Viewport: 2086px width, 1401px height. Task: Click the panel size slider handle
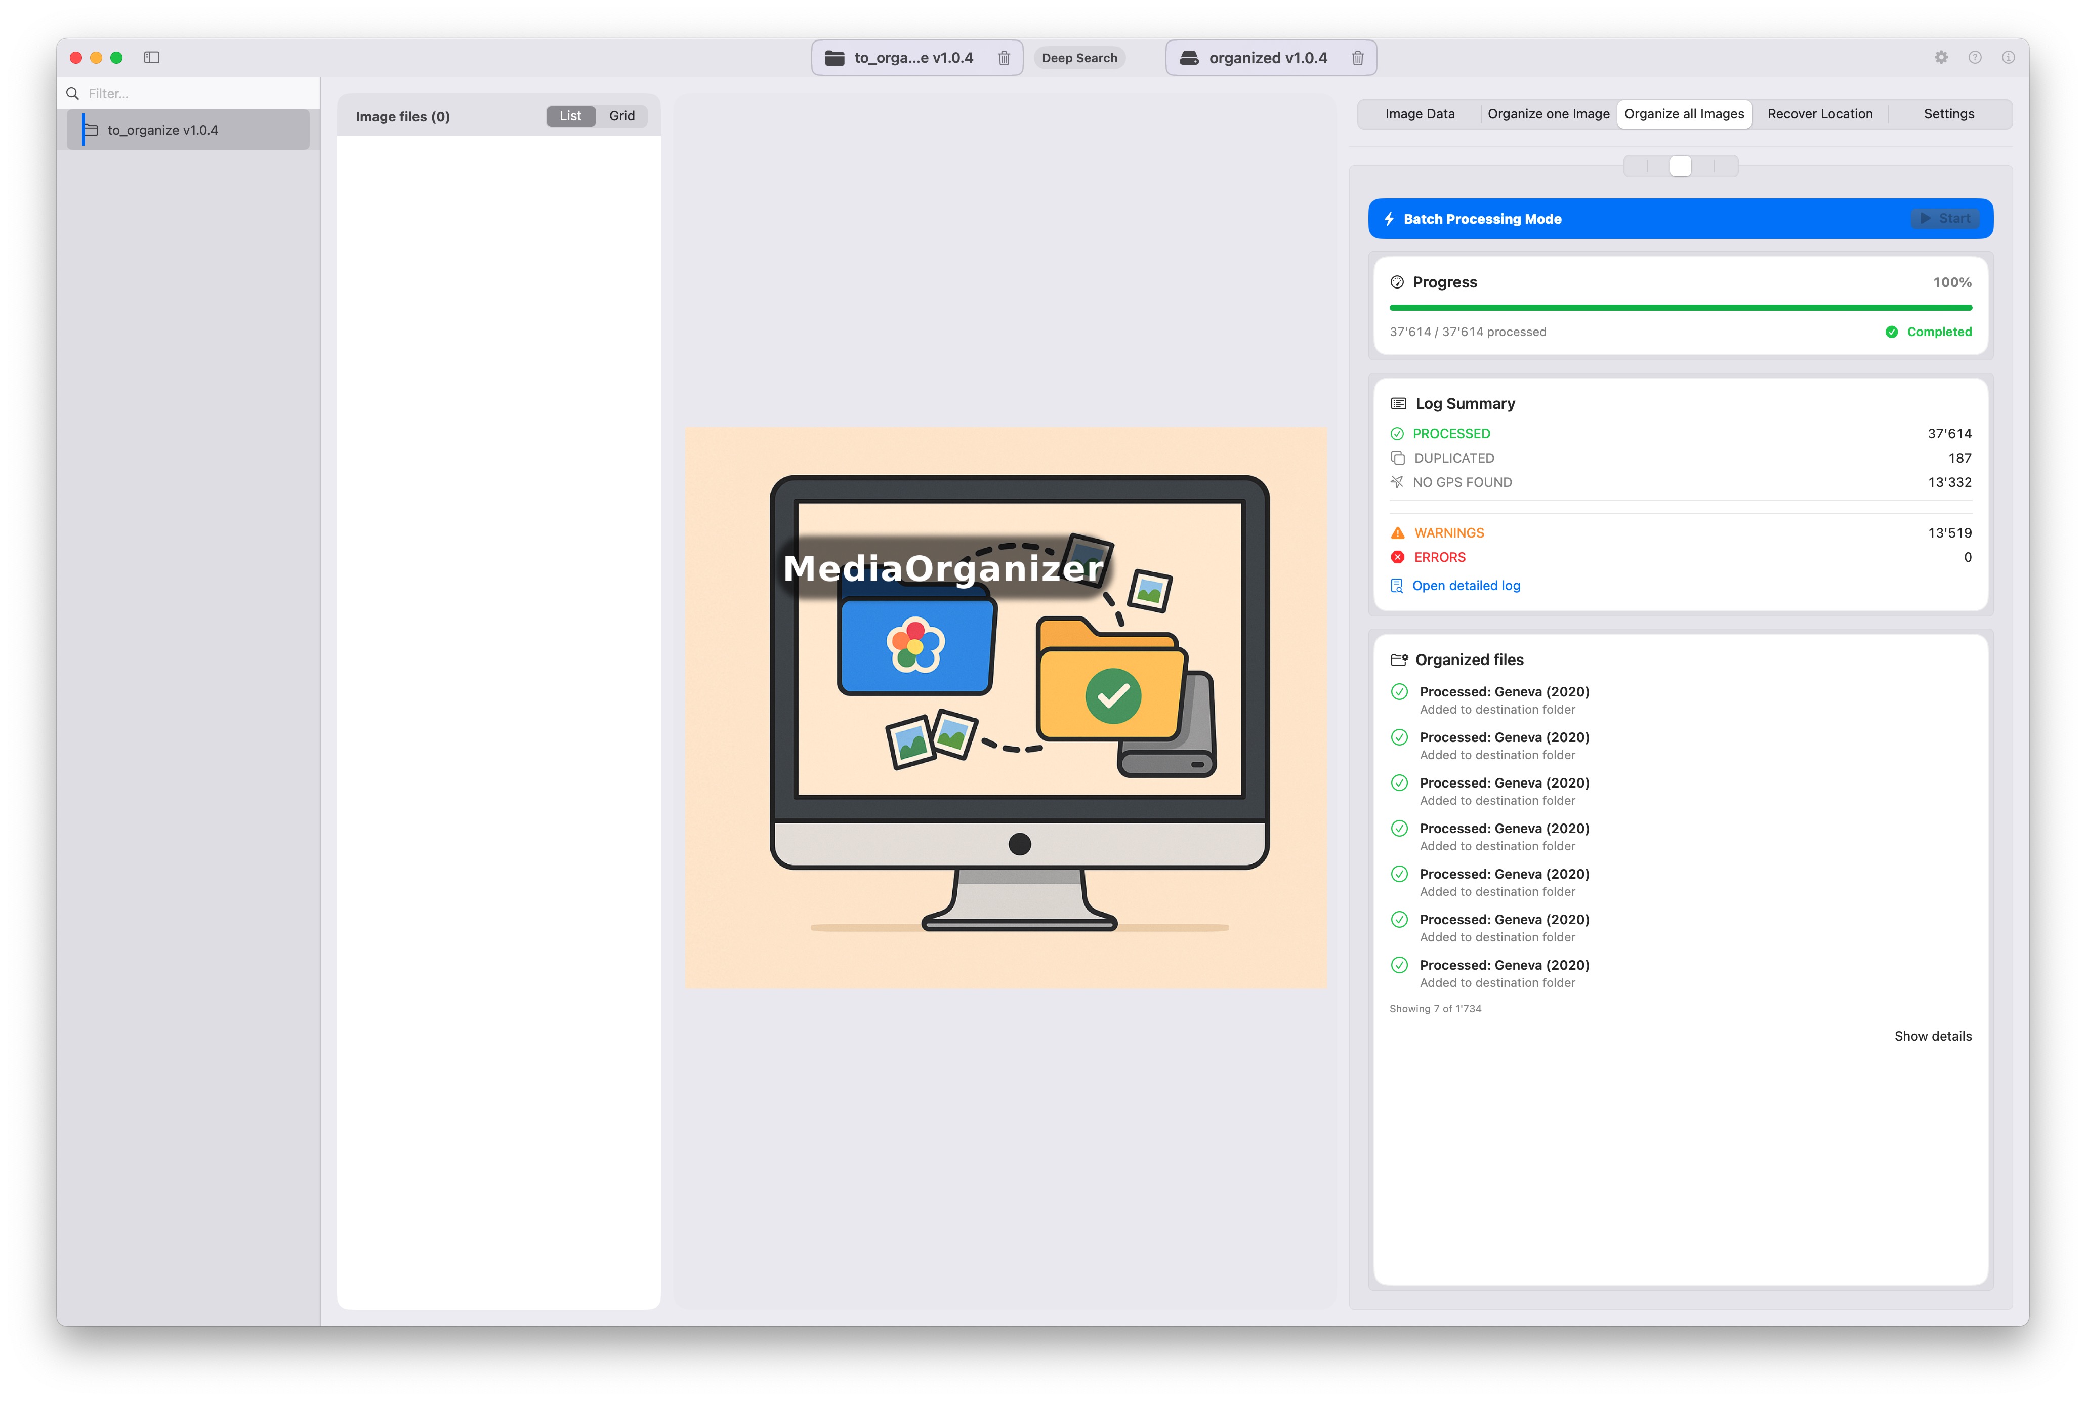[1680, 166]
